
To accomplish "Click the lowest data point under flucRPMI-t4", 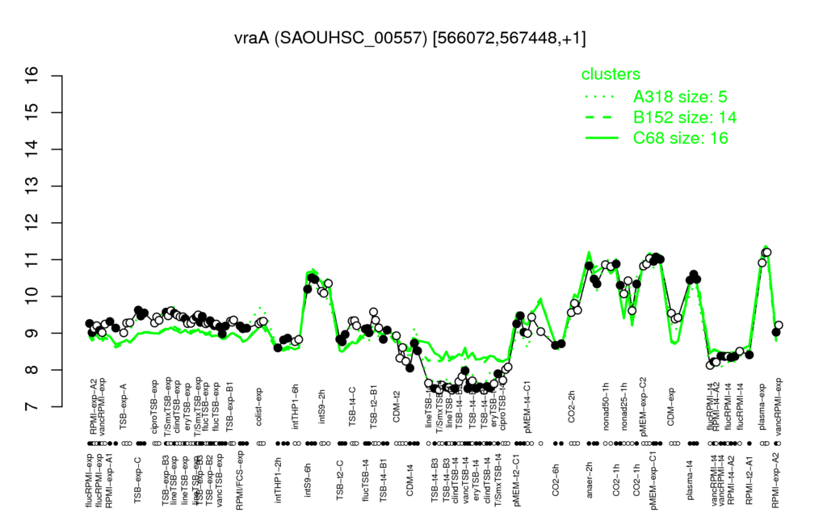I will tap(710, 365).
